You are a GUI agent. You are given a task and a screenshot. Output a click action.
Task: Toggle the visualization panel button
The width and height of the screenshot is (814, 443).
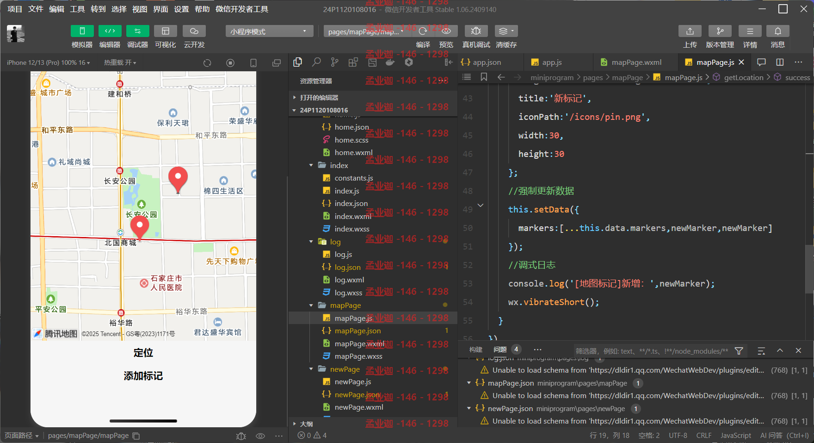tap(165, 31)
